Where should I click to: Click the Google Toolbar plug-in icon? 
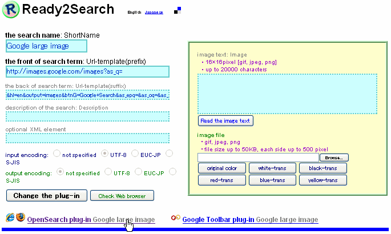pyautogui.click(x=176, y=217)
